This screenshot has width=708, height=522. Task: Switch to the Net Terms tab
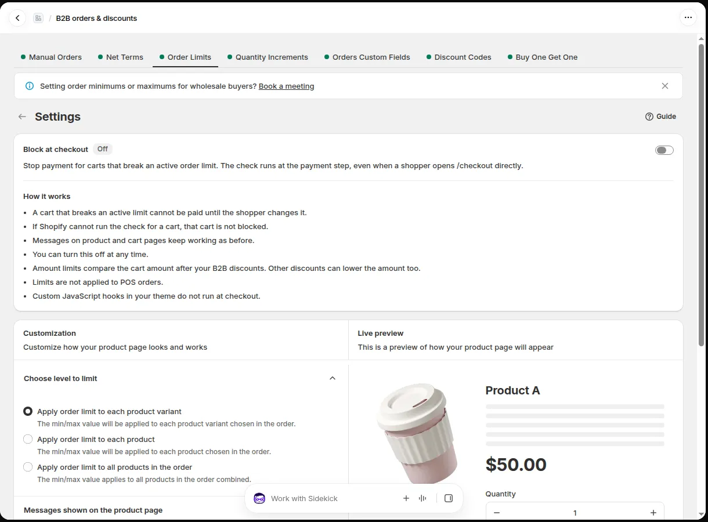121,57
